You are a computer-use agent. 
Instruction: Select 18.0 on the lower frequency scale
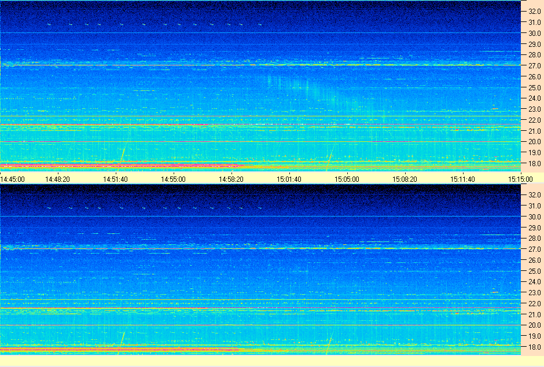click(x=535, y=347)
